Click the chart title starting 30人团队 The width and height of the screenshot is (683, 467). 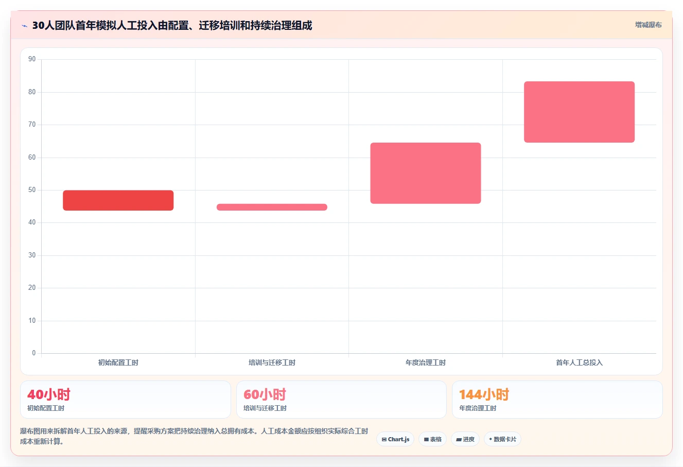[x=172, y=26]
